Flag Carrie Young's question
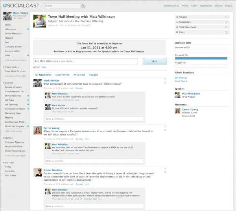 [165, 126]
